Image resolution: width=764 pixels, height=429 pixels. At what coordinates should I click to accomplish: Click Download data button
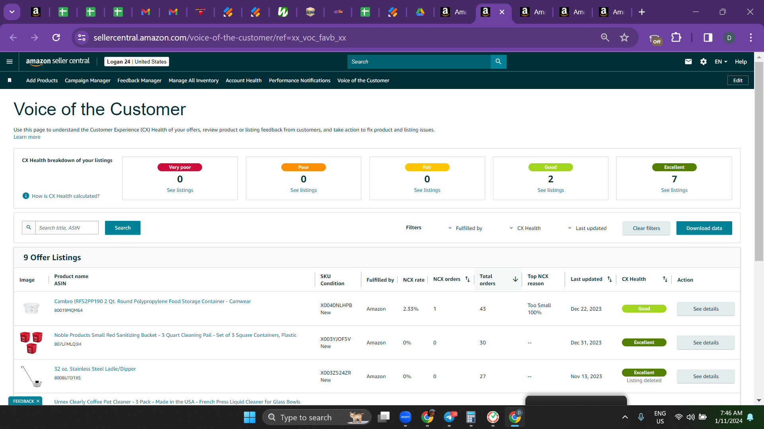point(704,228)
